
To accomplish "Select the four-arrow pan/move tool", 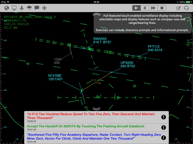I will coord(44,8).
